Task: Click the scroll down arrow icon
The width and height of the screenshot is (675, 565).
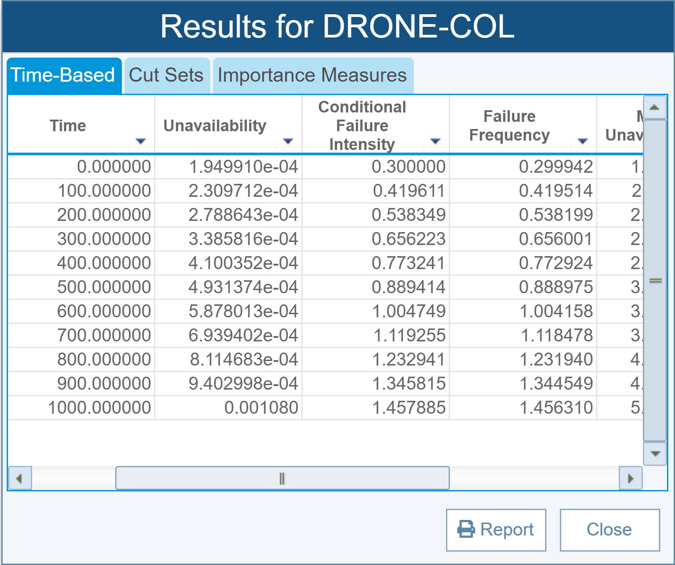Action: click(654, 453)
